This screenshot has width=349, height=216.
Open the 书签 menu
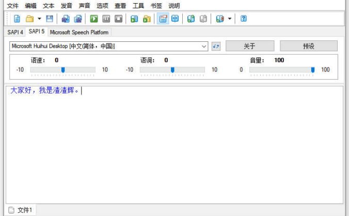(x=156, y=6)
